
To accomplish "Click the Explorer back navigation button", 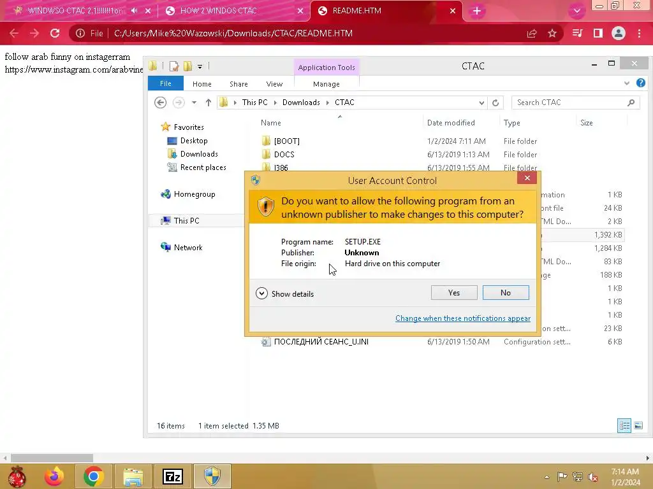I will [x=160, y=103].
